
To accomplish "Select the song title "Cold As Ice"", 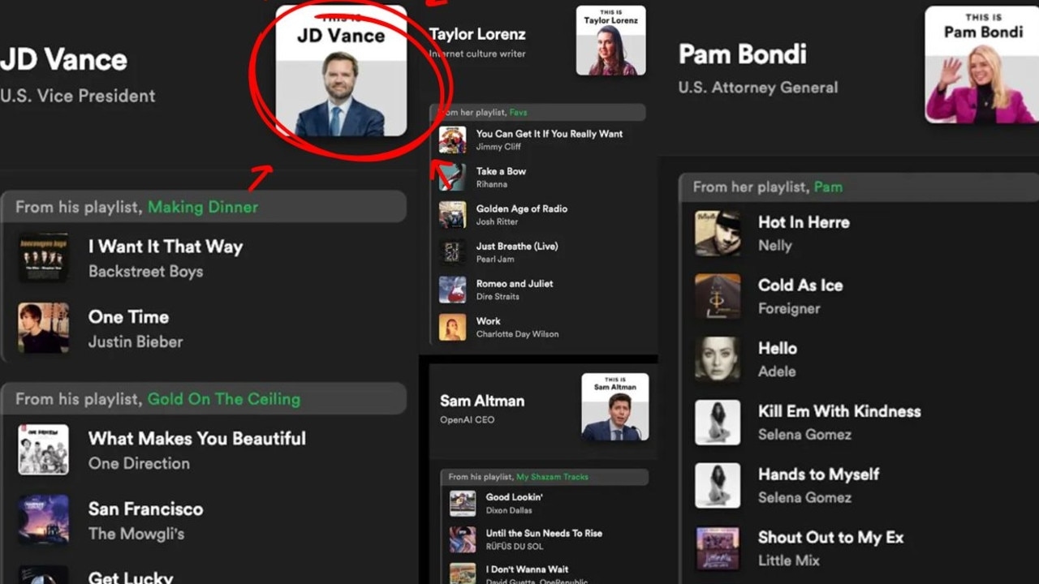I will (x=800, y=286).
